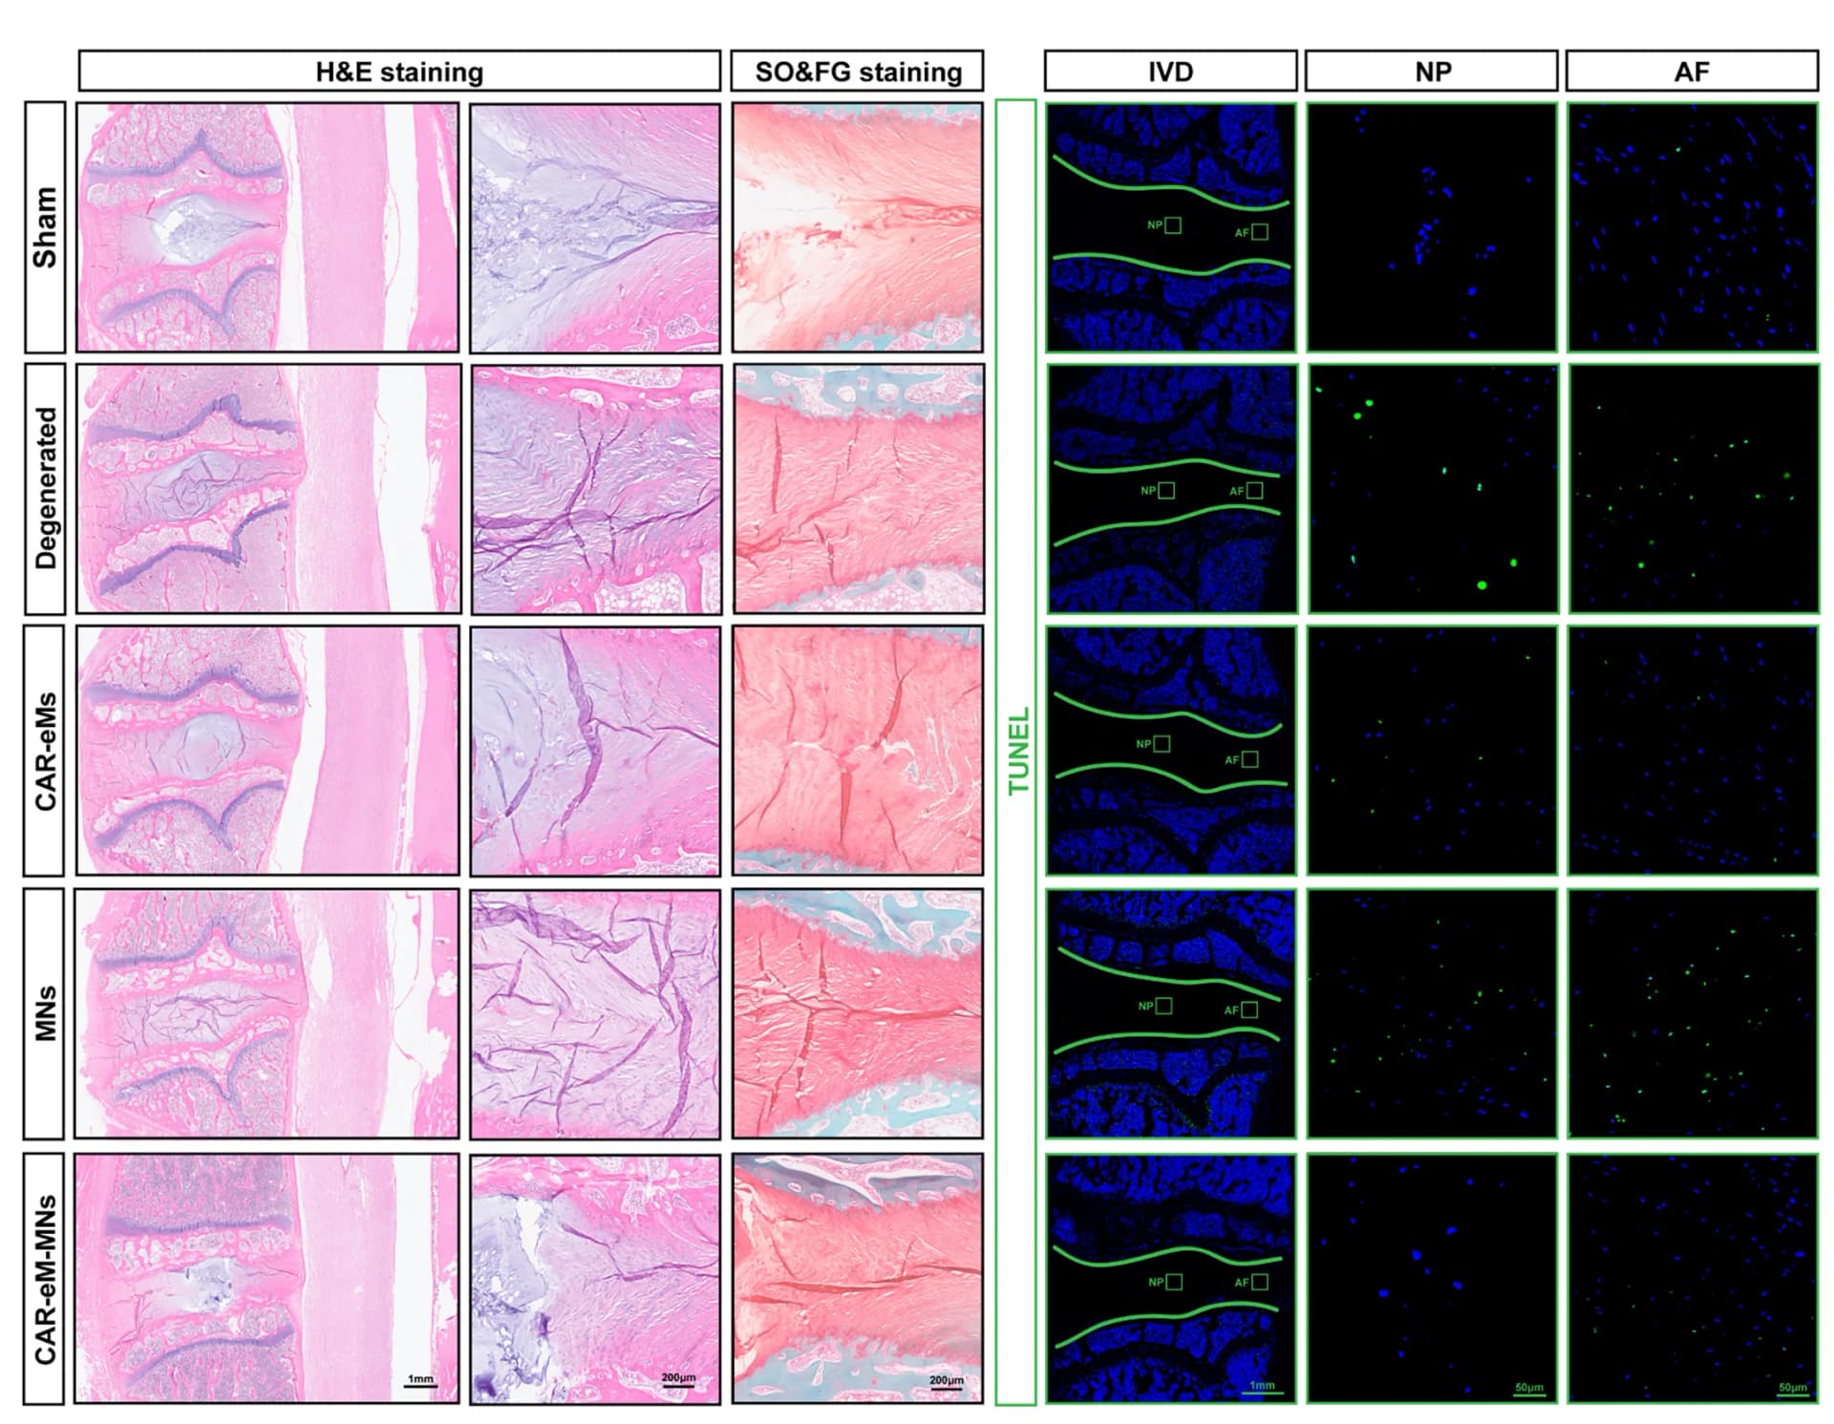Click the MNs TUNEL NP panel
This screenshot has height=1424, width=1834.
pyautogui.click(x=1432, y=1013)
